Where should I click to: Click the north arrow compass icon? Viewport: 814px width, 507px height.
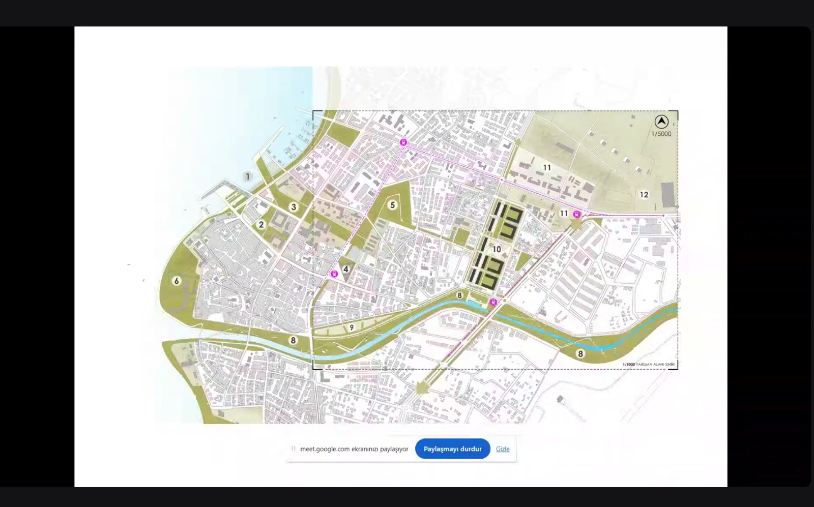point(661,122)
